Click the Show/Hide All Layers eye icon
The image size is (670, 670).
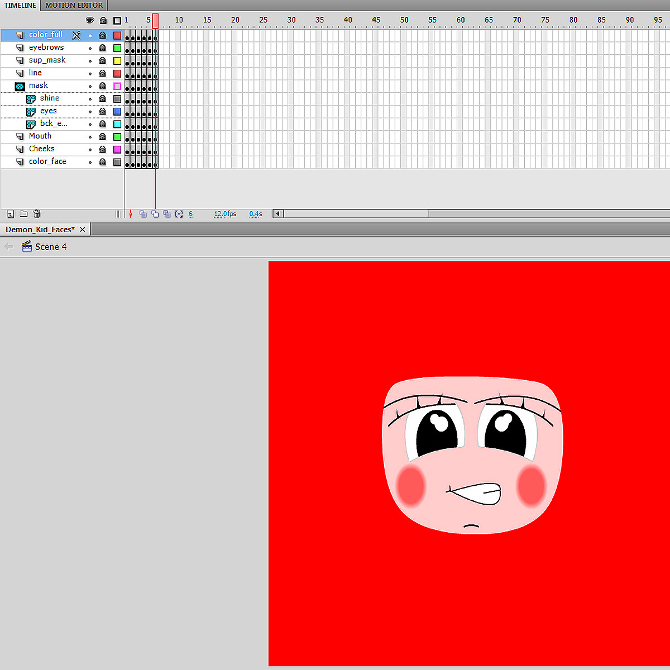coord(90,21)
